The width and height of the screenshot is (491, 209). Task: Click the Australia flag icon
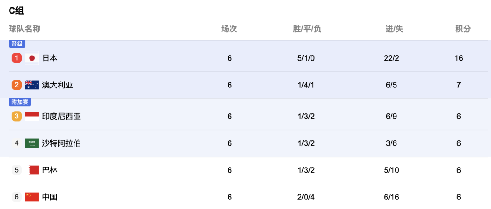click(x=32, y=85)
